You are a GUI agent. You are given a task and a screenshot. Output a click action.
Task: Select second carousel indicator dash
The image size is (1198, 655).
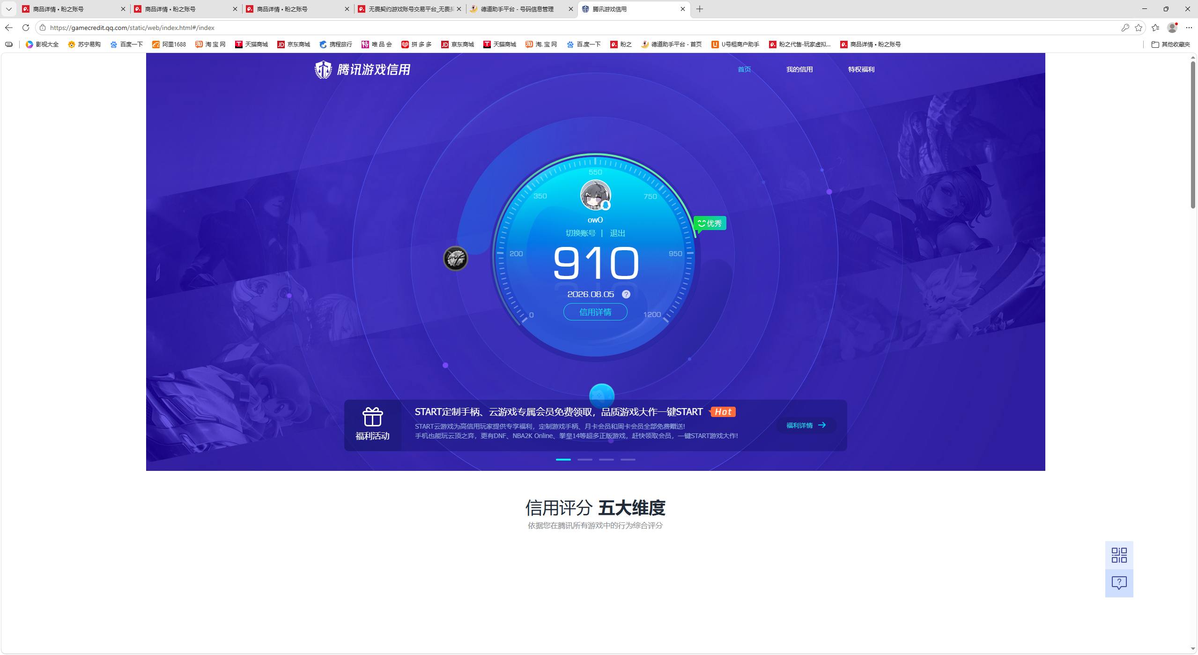click(x=584, y=460)
